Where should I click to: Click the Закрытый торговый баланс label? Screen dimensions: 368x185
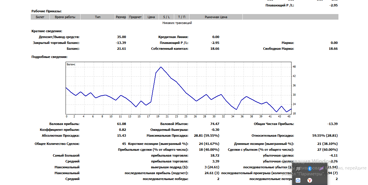[x=56, y=43]
